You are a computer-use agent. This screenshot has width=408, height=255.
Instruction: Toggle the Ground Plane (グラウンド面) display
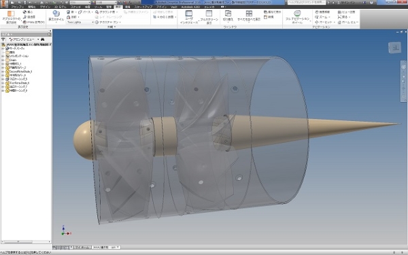pyautogui.click(x=106, y=12)
